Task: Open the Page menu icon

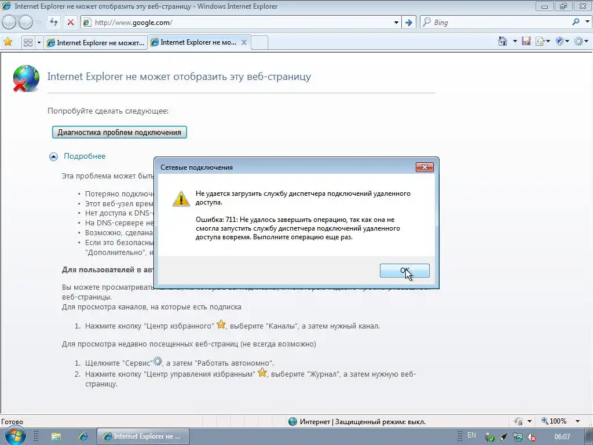Action: pyautogui.click(x=540, y=41)
